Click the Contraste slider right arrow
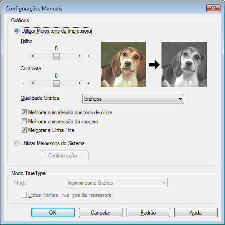 click(80, 83)
